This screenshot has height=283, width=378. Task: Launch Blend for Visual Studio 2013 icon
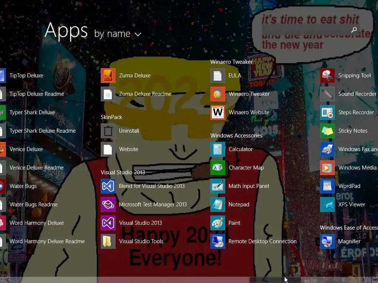point(108,186)
